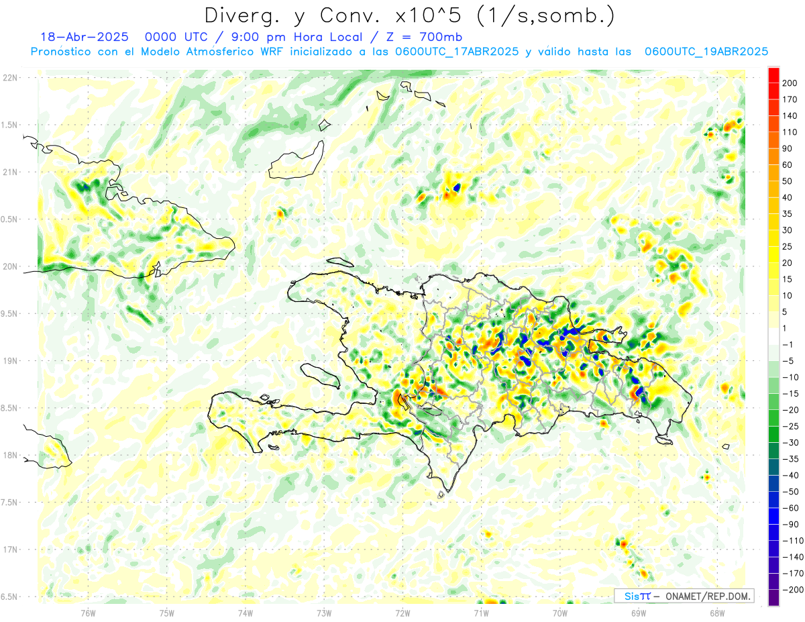Click the positive '60' colorbar label
The image size is (805, 622).
pyautogui.click(x=788, y=165)
